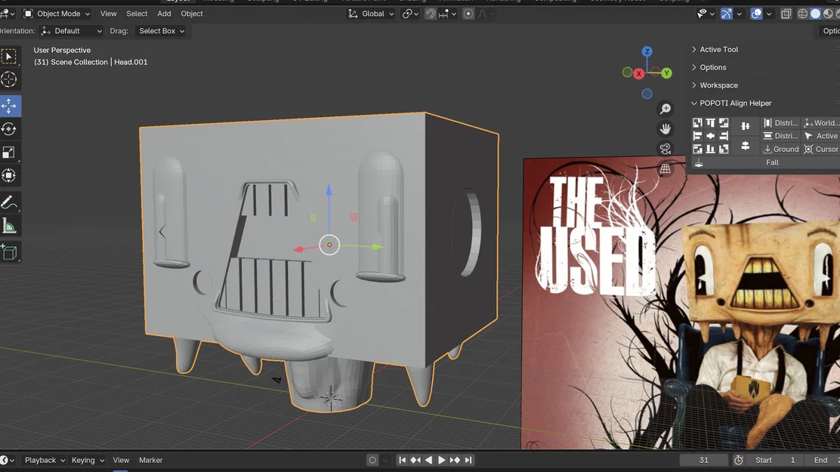Open the timeline View menu
840x472 pixels.
pyautogui.click(x=121, y=460)
